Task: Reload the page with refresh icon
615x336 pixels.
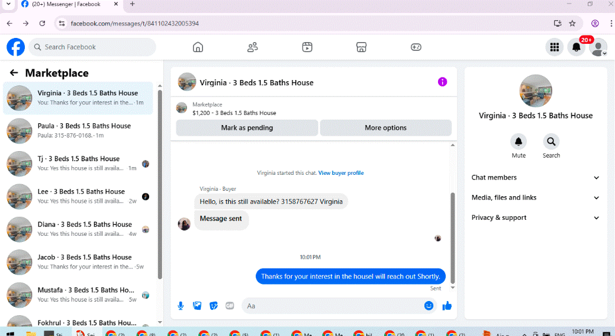Action: [x=43, y=24]
